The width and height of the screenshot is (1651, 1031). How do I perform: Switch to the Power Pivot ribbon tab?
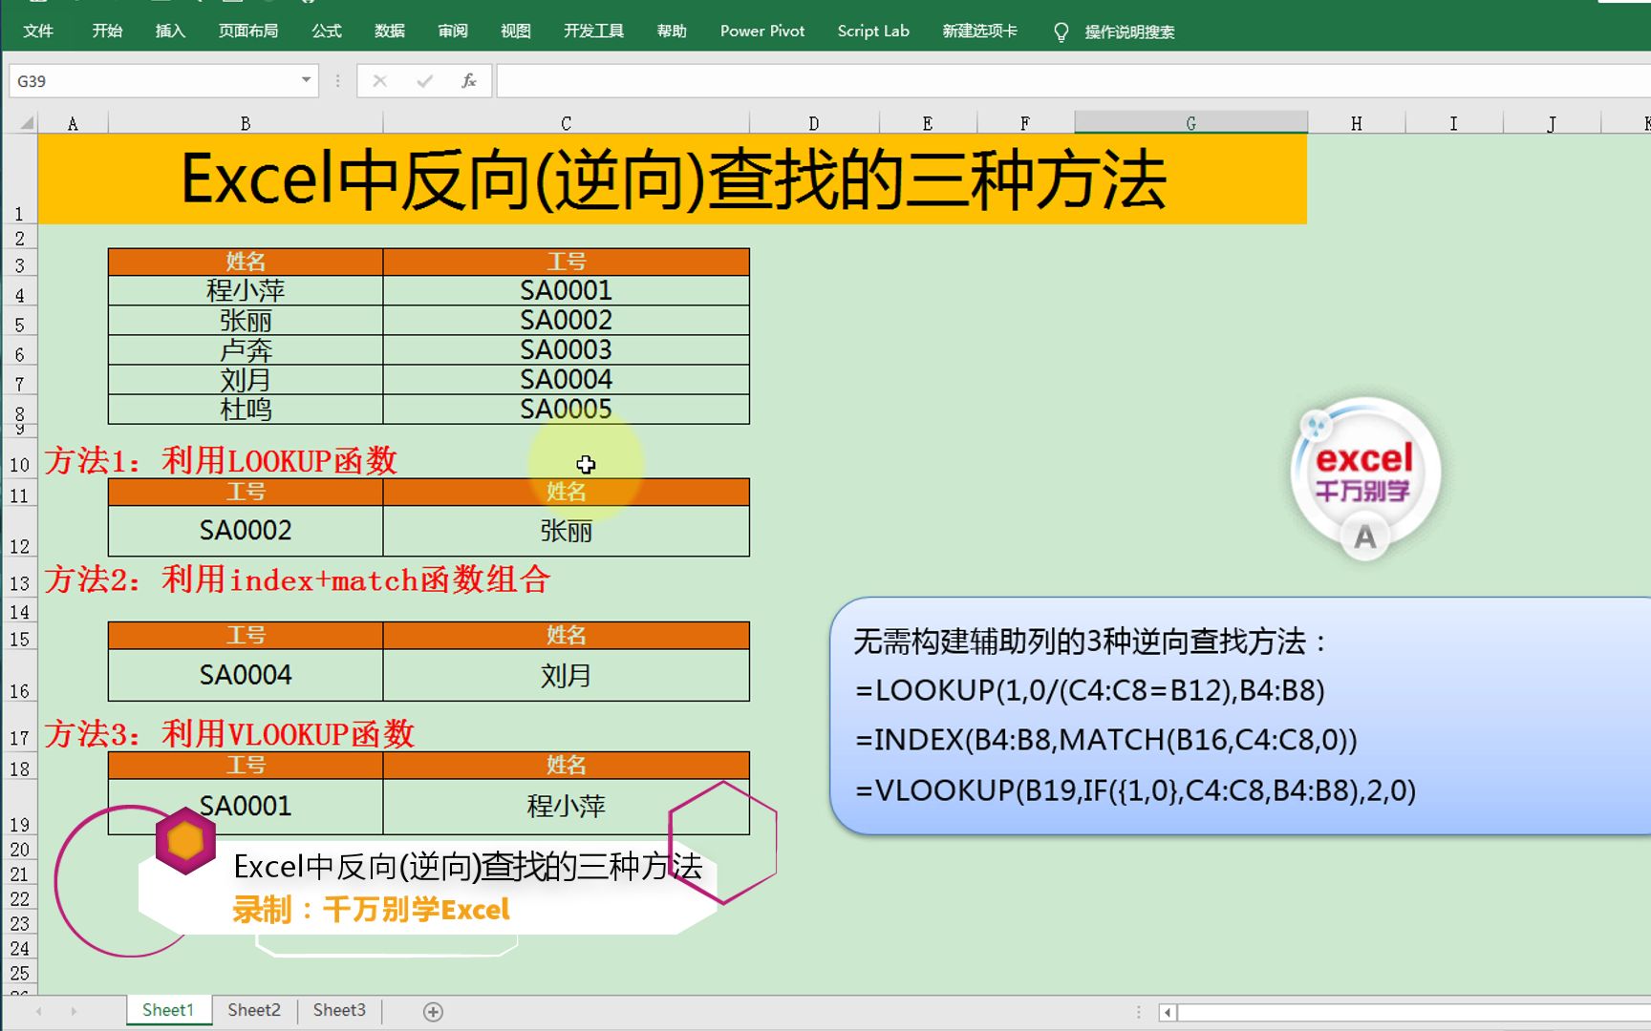click(x=761, y=31)
